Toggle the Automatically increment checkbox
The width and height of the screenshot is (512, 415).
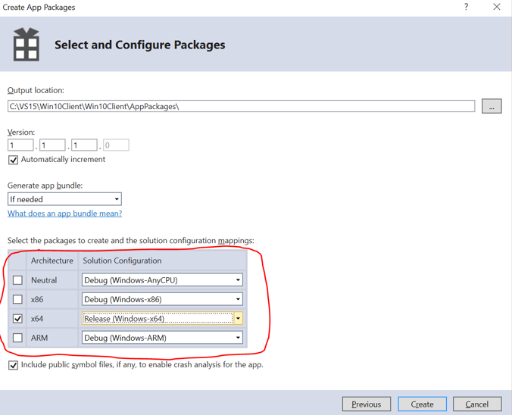pyautogui.click(x=13, y=160)
